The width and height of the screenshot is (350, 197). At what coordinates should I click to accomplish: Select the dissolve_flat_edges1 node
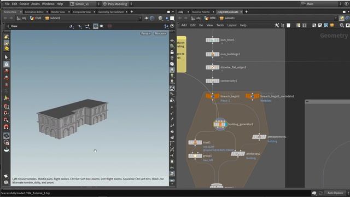tap(212, 67)
